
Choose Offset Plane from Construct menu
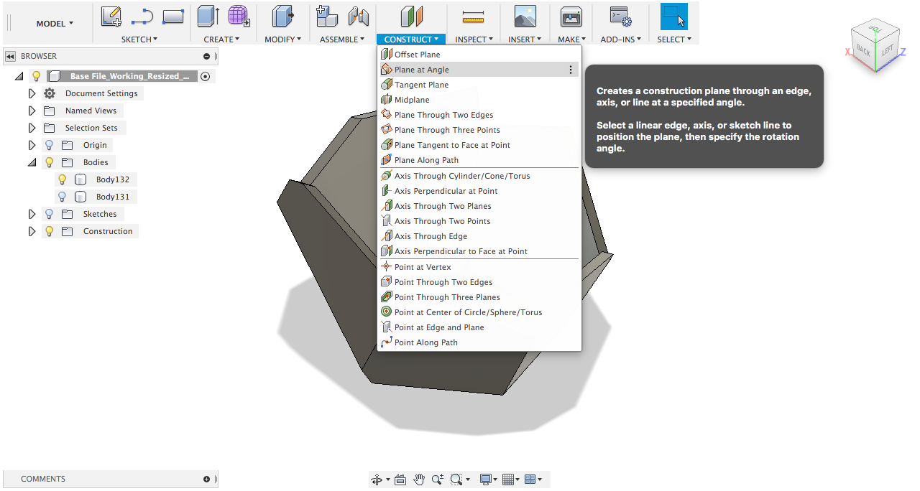pos(479,55)
